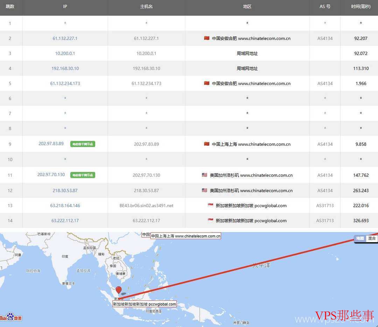The image size is (378, 327).
Task: Click AS4134 in the hop 12 row
Action: click(x=325, y=190)
